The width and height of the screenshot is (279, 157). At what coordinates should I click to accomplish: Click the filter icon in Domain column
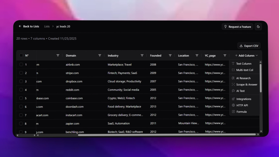(x=100, y=55)
